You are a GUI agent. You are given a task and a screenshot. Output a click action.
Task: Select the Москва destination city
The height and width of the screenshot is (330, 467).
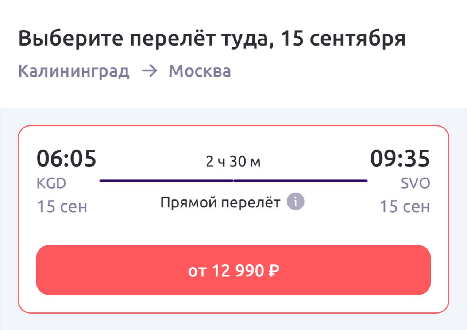point(200,71)
